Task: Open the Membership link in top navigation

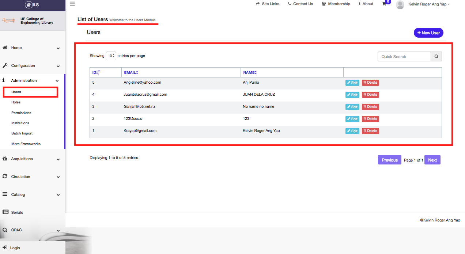Action: click(x=336, y=4)
